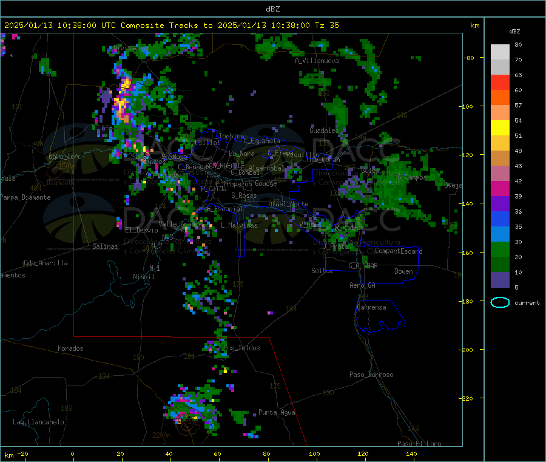The height and width of the screenshot is (462, 546).
Task: Click the cyan 'current' ellipse legend symbol
Action: 500,302
